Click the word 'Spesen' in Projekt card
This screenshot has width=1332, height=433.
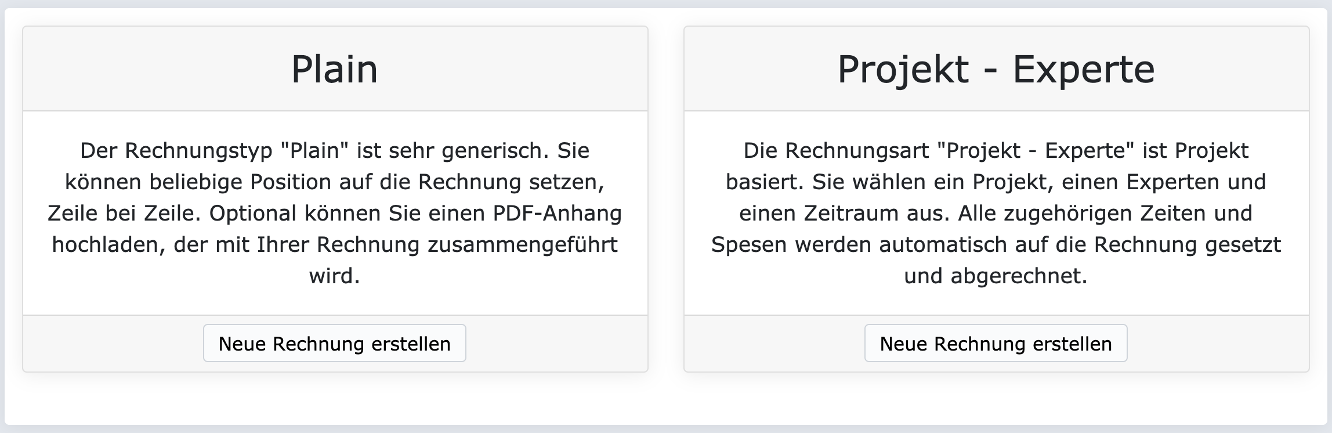click(748, 245)
